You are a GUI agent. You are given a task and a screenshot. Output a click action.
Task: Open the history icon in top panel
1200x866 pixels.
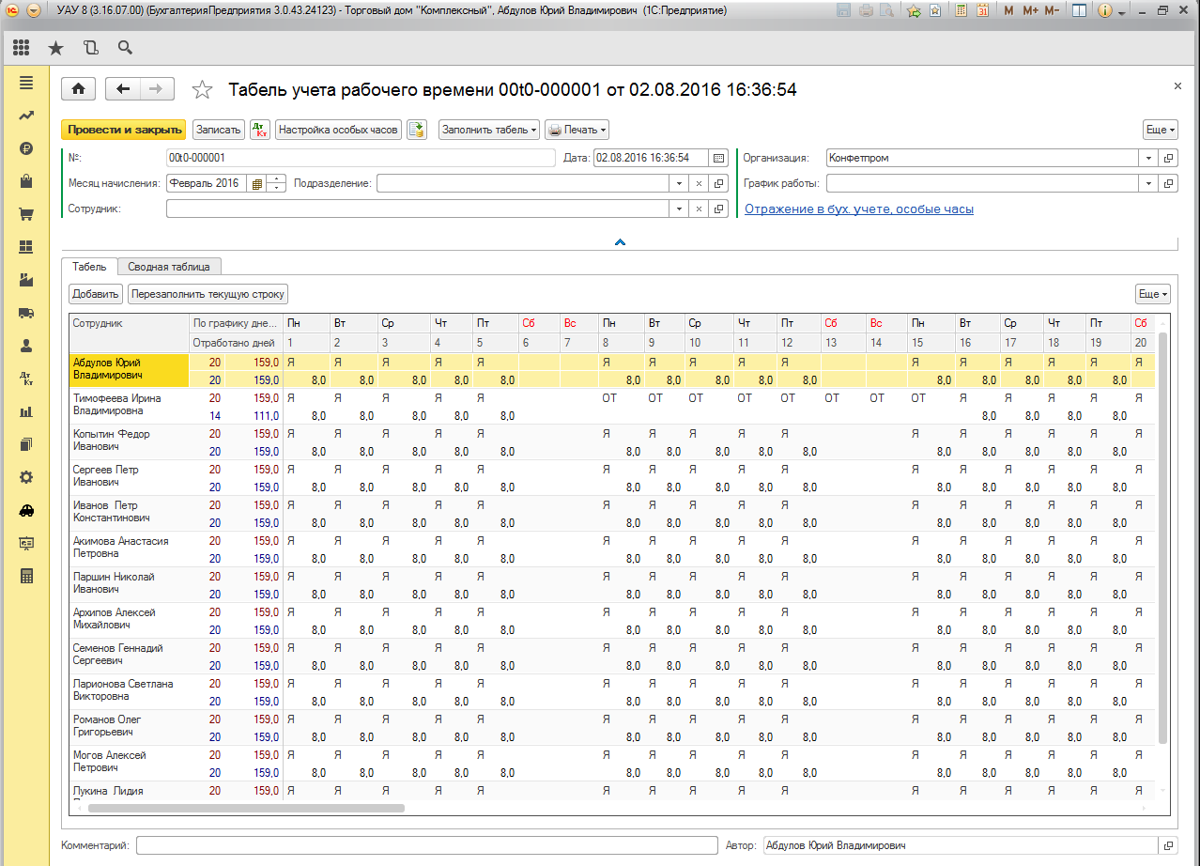click(91, 47)
